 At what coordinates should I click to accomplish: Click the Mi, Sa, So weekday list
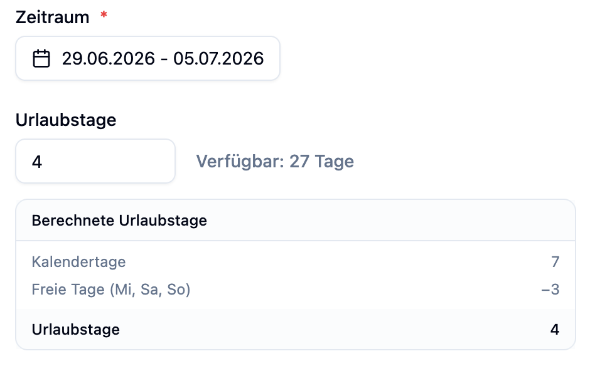150,290
